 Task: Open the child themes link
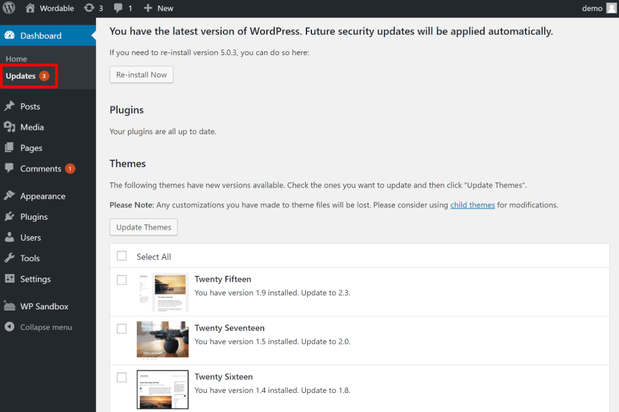(472, 205)
